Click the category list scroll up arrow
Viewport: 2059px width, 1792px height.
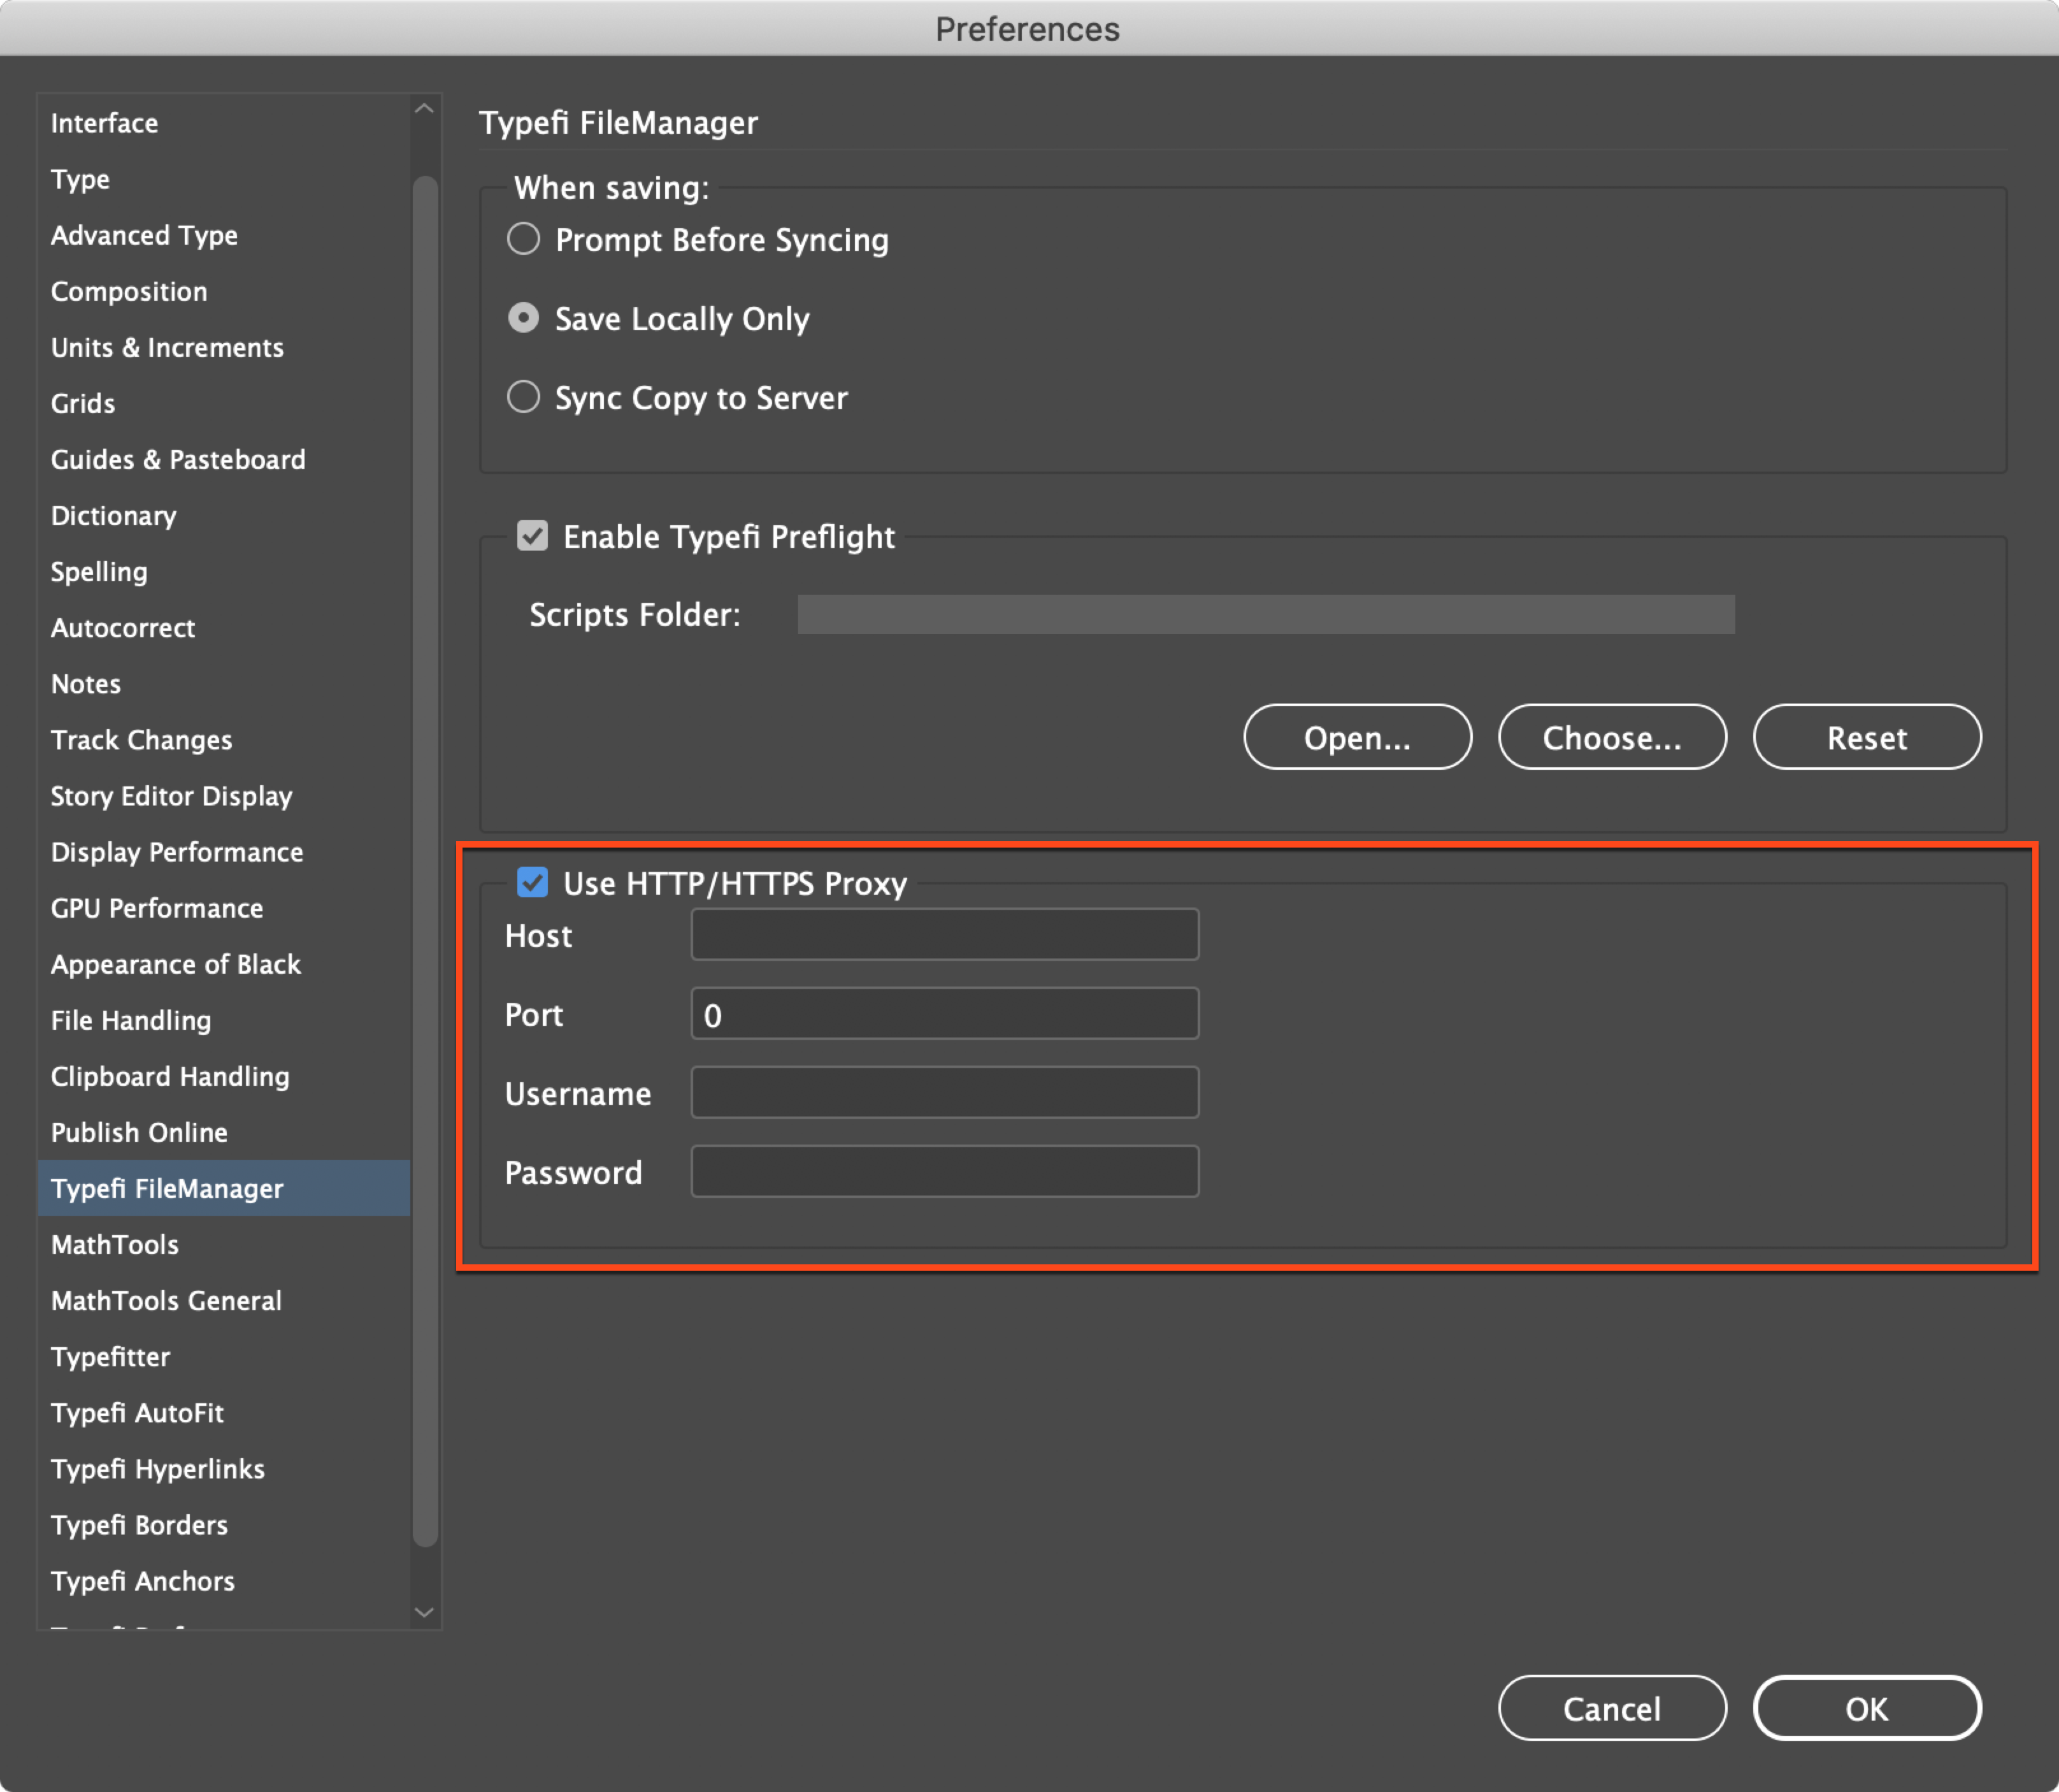[x=425, y=109]
